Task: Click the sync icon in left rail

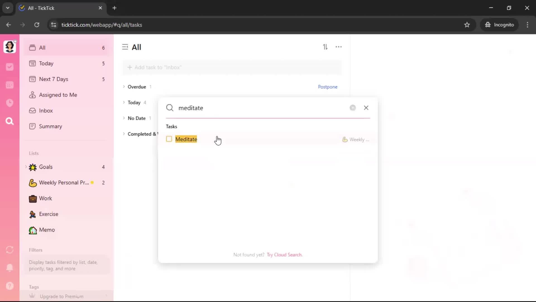Action: coord(10,250)
